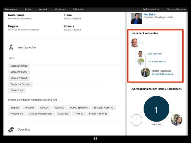Click the English skill tag

click(15, 108)
